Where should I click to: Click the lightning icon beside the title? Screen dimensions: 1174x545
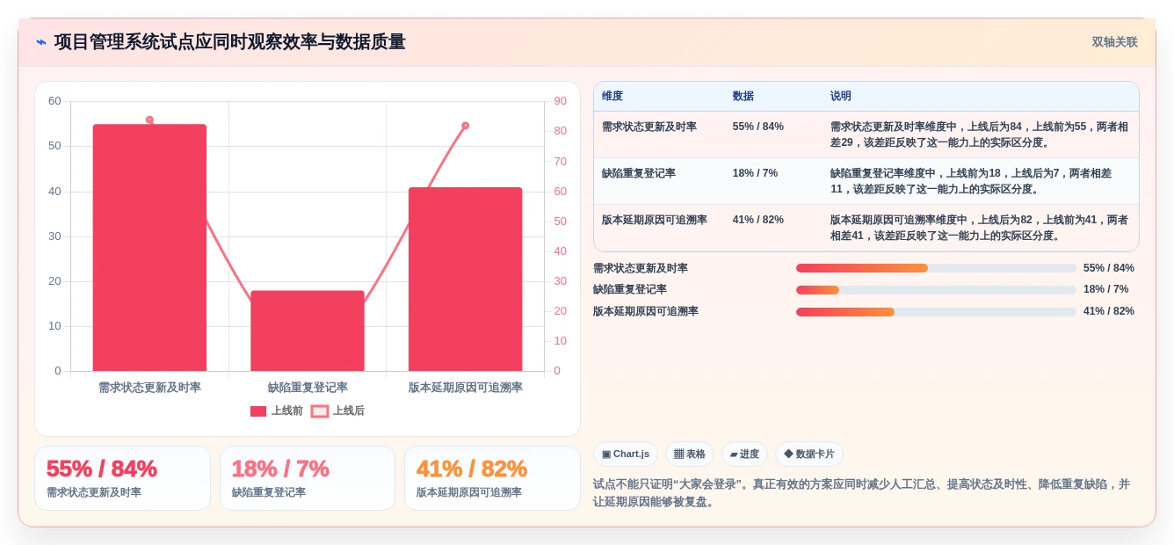(41, 42)
